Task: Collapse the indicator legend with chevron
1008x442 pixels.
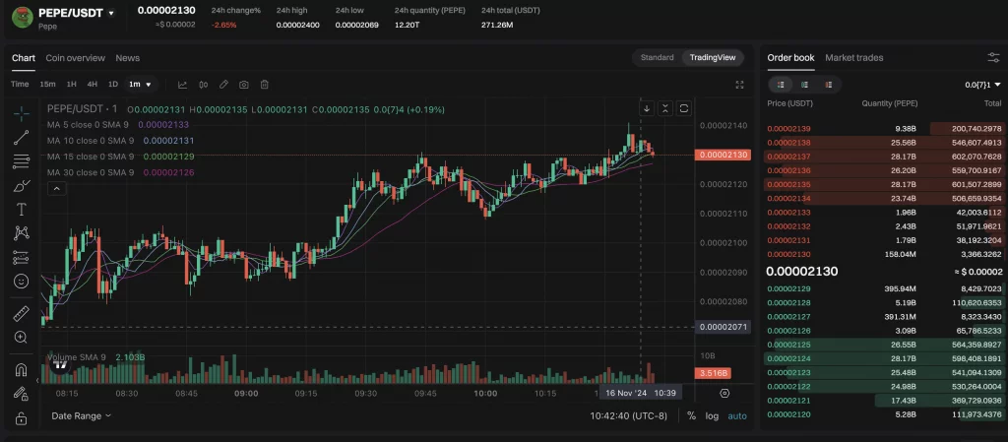Action: pyautogui.click(x=56, y=188)
